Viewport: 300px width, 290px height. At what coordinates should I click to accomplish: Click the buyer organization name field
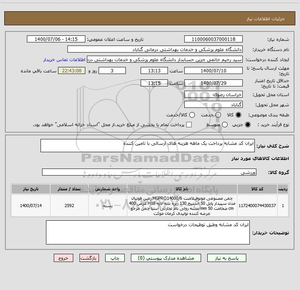(x=155, y=49)
